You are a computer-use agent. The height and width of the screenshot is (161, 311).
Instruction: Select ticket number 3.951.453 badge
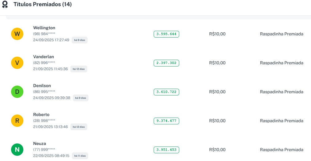[166, 150]
